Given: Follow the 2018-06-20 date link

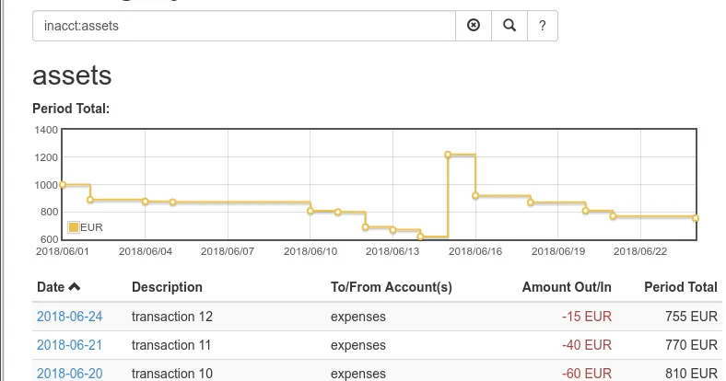Looking at the screenshot, I should click(69, 374).
